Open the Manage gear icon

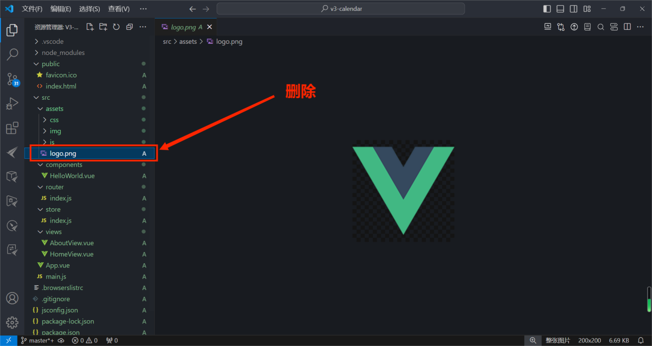[12, 322]
